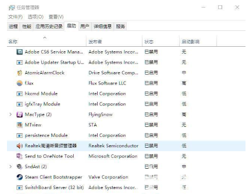Open the 查看(V) menu

point(56,17)
